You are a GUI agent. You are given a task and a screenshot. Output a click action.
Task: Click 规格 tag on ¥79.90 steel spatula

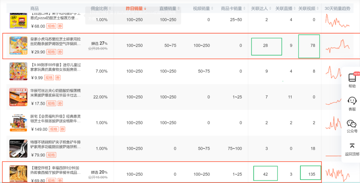click(x=51, y=155)
